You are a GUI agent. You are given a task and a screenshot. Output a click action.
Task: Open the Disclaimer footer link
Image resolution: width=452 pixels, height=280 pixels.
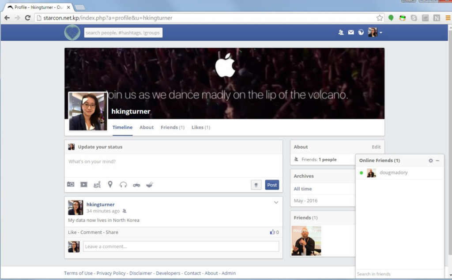pyautogui.click(x=141, y=273)
